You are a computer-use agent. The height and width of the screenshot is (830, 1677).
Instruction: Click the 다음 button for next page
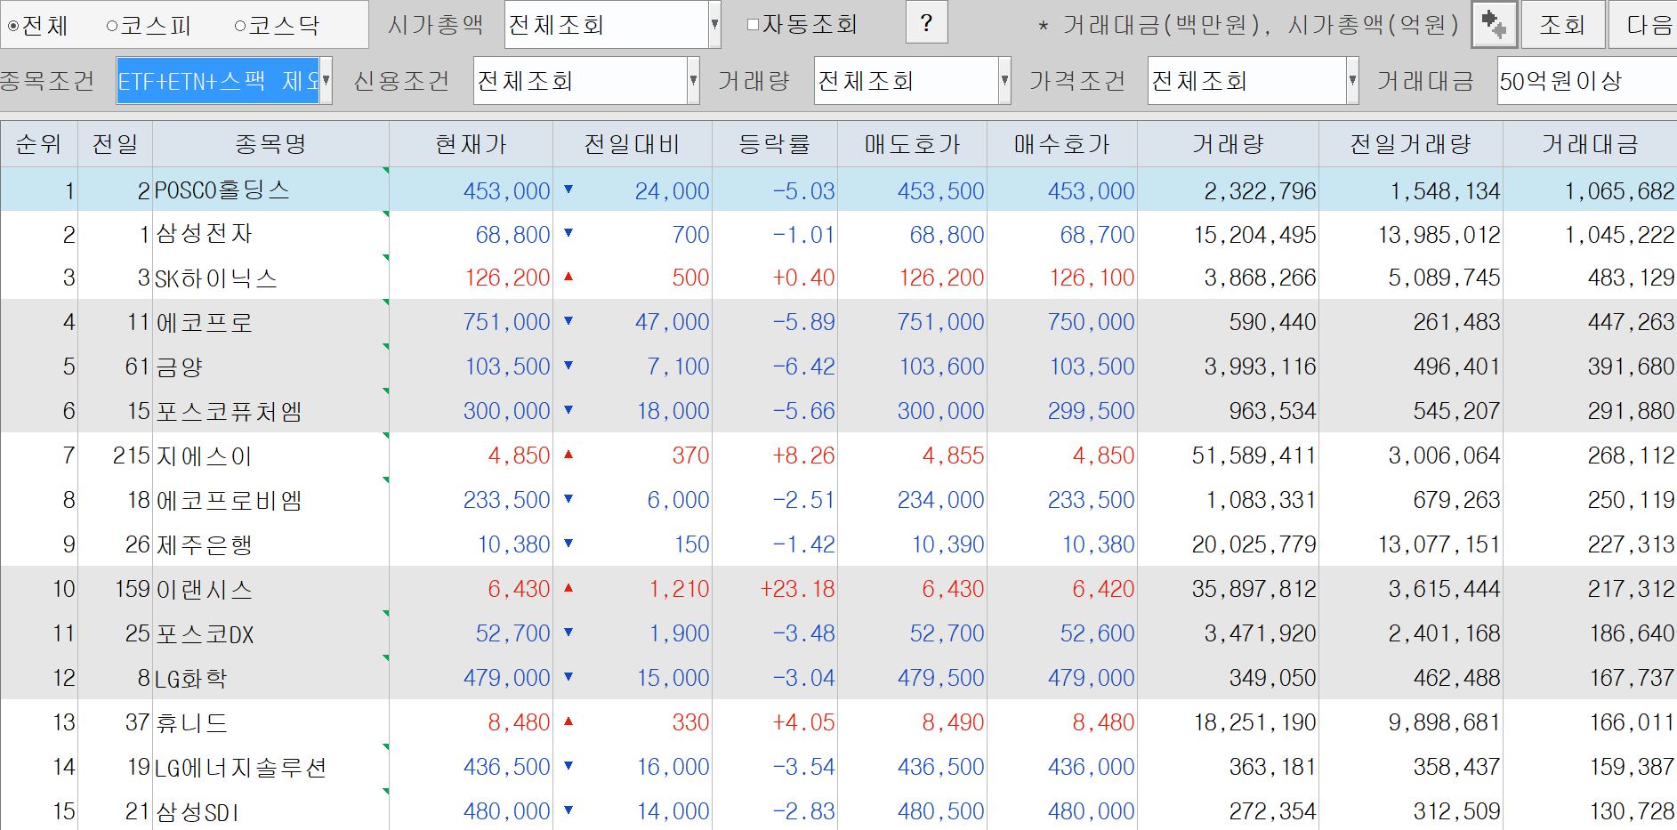pos(1650,24)
